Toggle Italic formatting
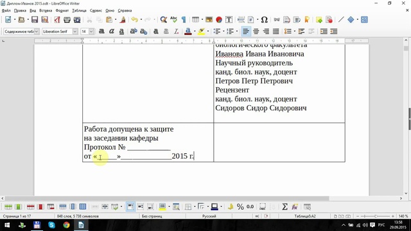 [x=111, y=31]
